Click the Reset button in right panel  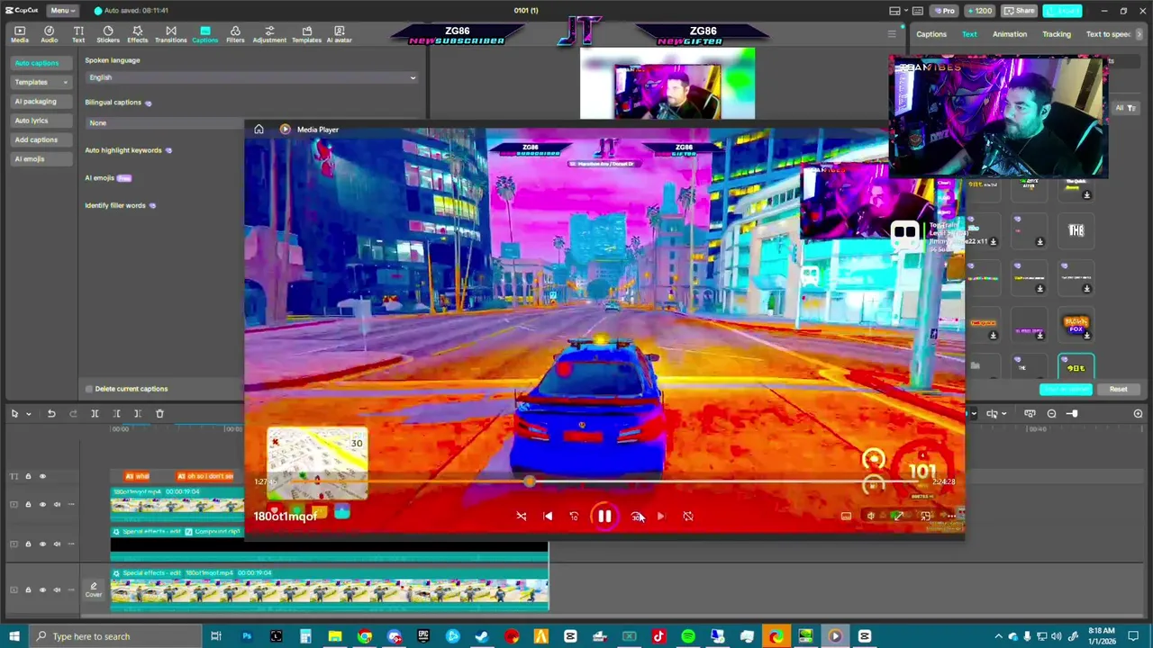tap(1118, 390)
